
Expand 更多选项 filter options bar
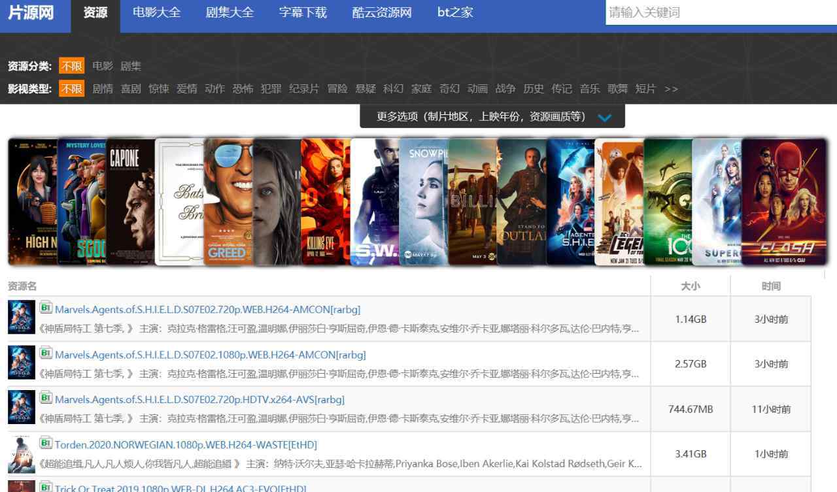(492, 116)
